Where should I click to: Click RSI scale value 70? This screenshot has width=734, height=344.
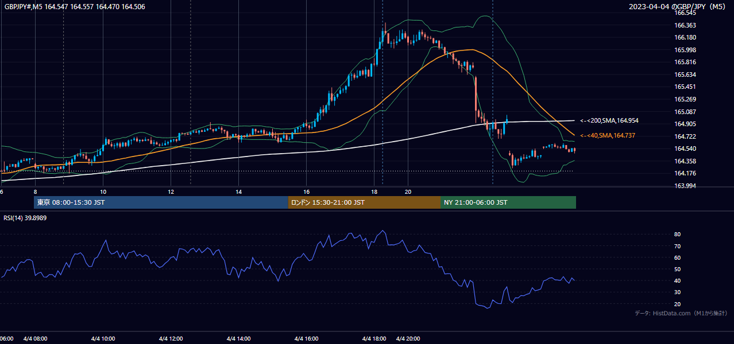pyautogui.click(x=677, y=246)
